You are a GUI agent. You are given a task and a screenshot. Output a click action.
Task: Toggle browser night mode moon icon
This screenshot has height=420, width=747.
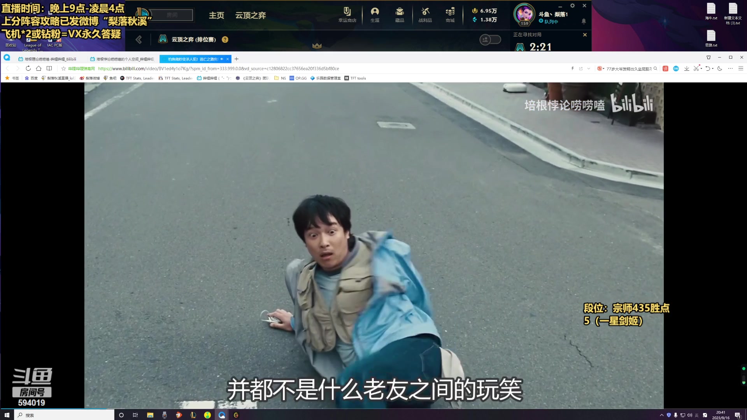[x=720, y=68]
